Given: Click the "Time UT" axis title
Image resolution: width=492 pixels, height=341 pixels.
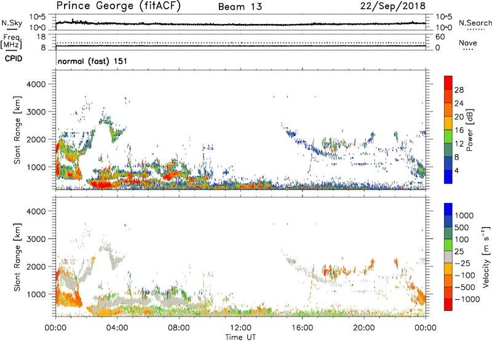Looking at the screenshot, I should (x=240, y=337).
